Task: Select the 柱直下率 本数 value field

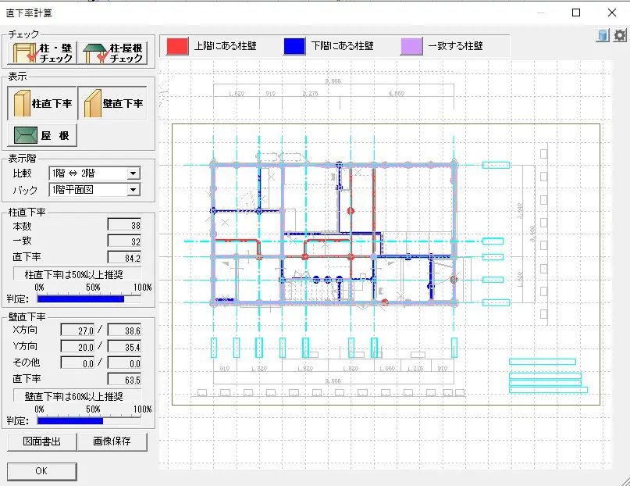Action: coord(124,225)
